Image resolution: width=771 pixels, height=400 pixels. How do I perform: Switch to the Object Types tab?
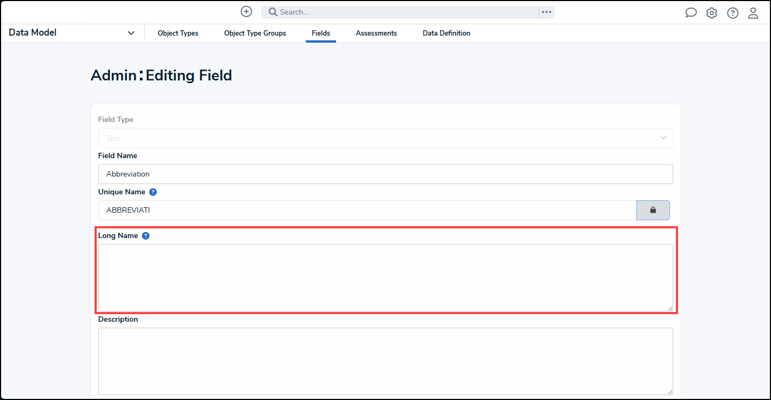pyautogui.click(x=178, y=33)
